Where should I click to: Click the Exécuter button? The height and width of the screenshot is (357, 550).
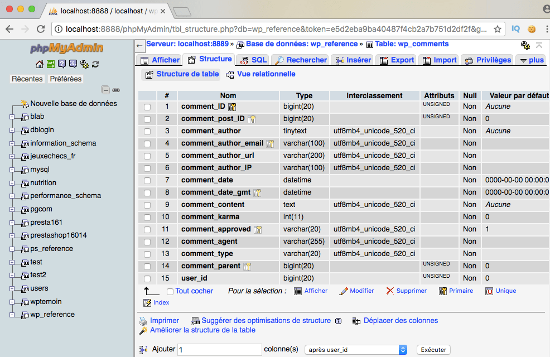tap(433, 350)
